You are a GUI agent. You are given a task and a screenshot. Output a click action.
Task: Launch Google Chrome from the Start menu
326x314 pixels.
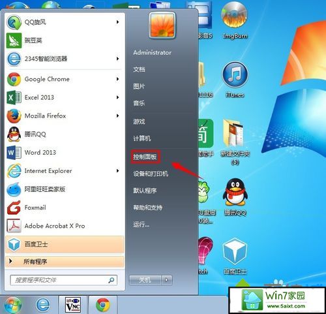[64, 79]
